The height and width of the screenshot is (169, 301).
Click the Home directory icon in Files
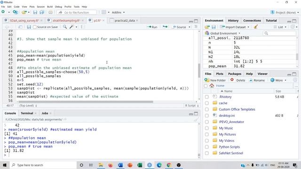tap(212, 85)
